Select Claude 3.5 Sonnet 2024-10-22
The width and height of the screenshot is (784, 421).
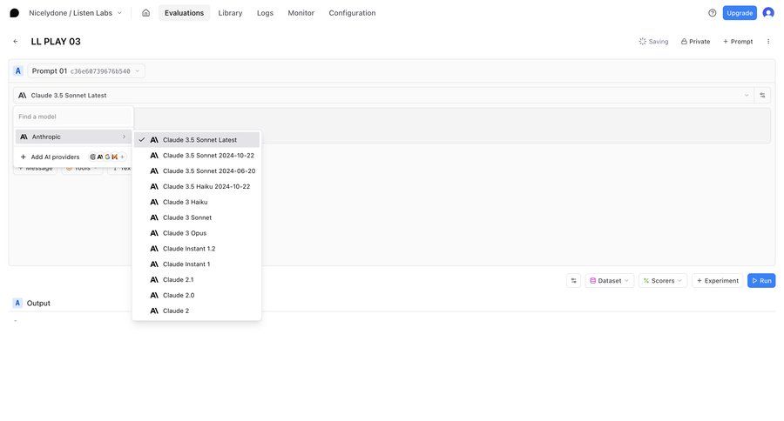197,156
